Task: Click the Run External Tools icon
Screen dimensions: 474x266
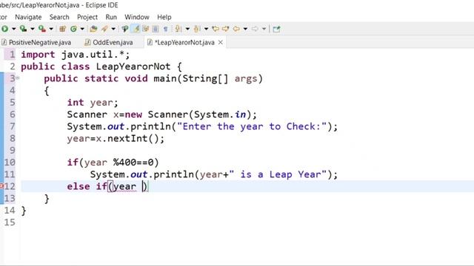Action: (x=42, y=29)
